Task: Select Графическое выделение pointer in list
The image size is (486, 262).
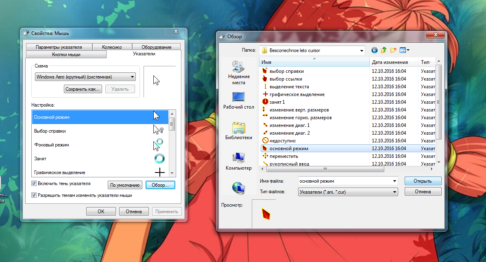Action: coord(100,172)
